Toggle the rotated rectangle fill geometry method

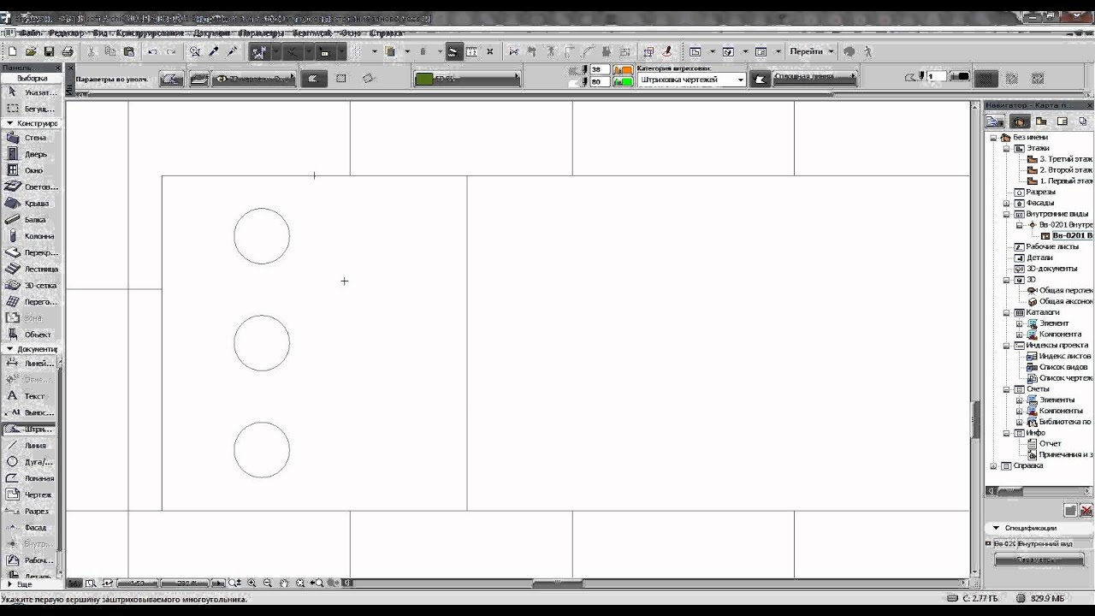[x=368, y=79]
